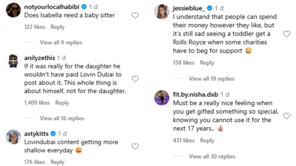Screen dimensions: 296x166
Task: Tap heart on astykitts's comment
Action: [135, 146]
